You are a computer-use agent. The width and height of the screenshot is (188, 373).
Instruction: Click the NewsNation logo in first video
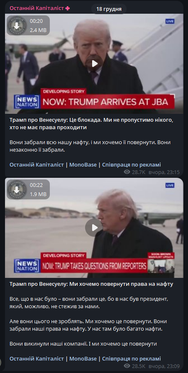pos(27,102)
